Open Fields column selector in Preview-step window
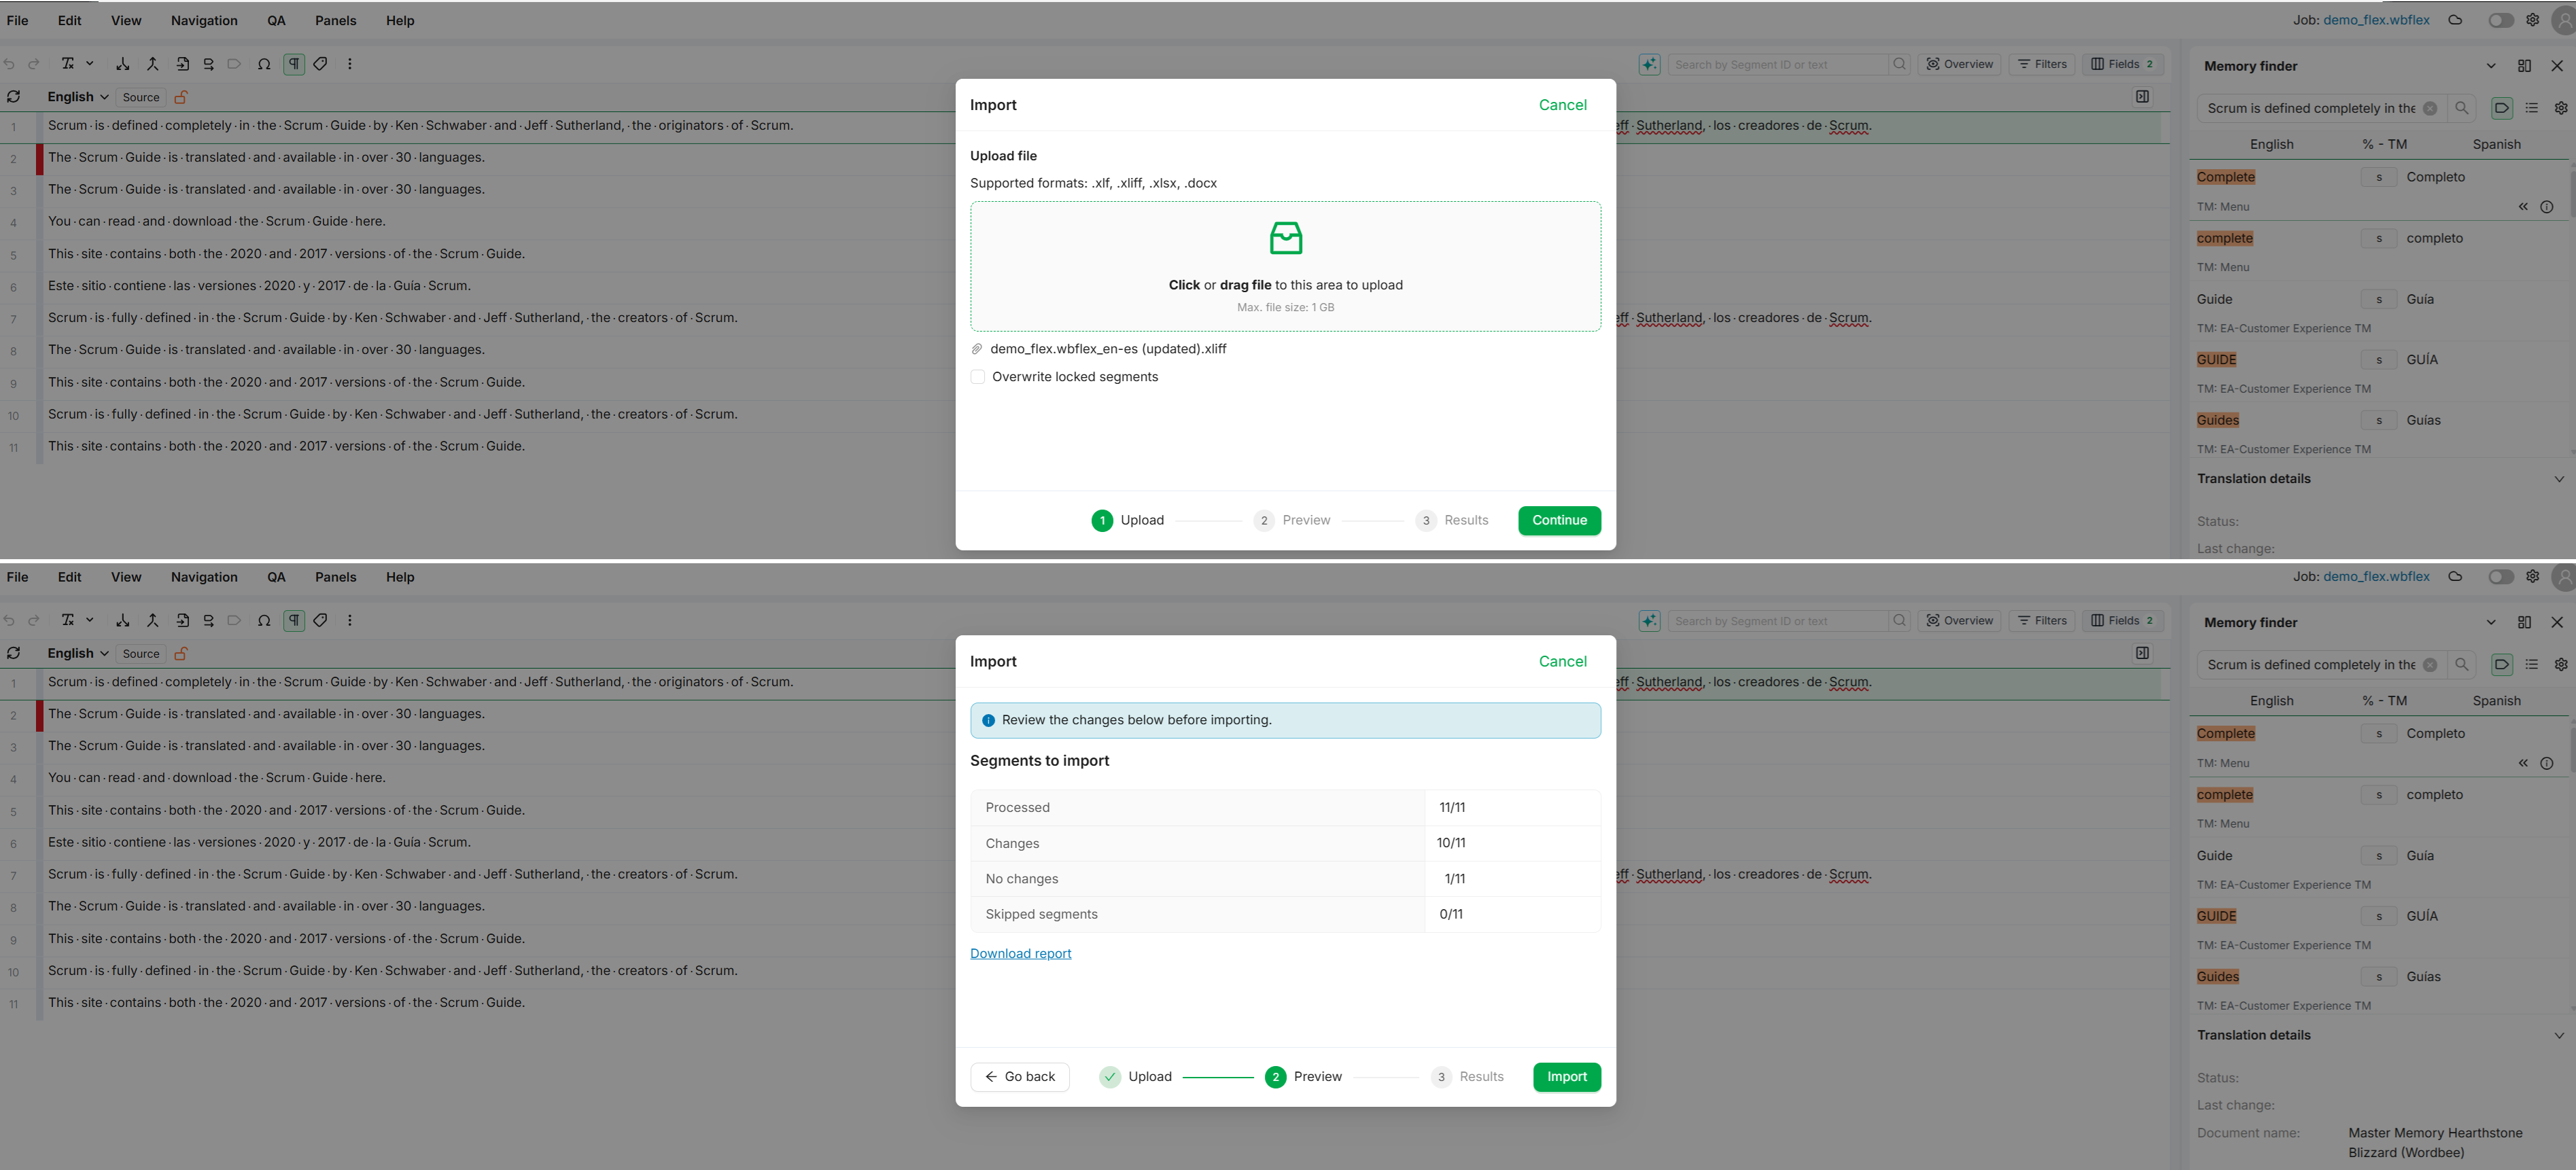This screenshot has height=1170, width=2576. tap(2123, 621)
